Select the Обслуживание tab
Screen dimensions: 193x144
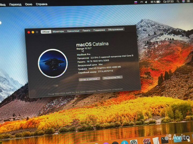point(116,29)
